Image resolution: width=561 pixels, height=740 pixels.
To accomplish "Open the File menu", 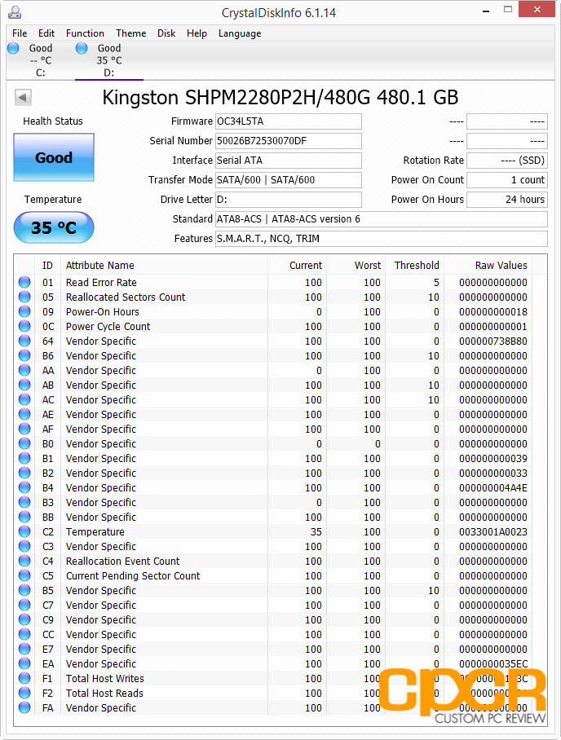I will (20, 33).
